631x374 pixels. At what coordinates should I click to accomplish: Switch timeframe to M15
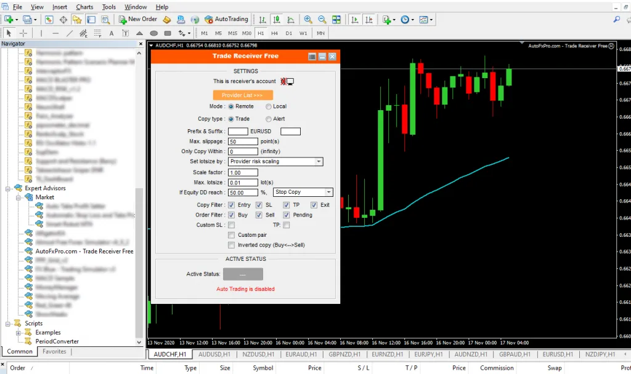(x=232, y=33)
